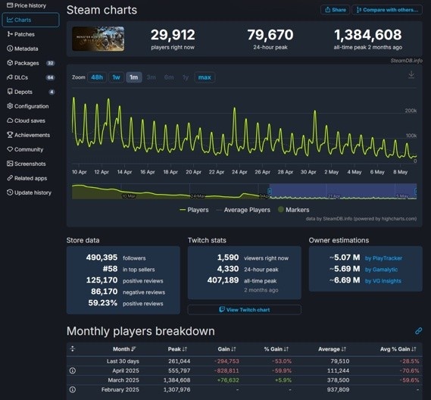The image size is (431, 400).
Task: Click the Monster Hunter game thumbnail
Action: pyautogui.click(x=98, y=39)
